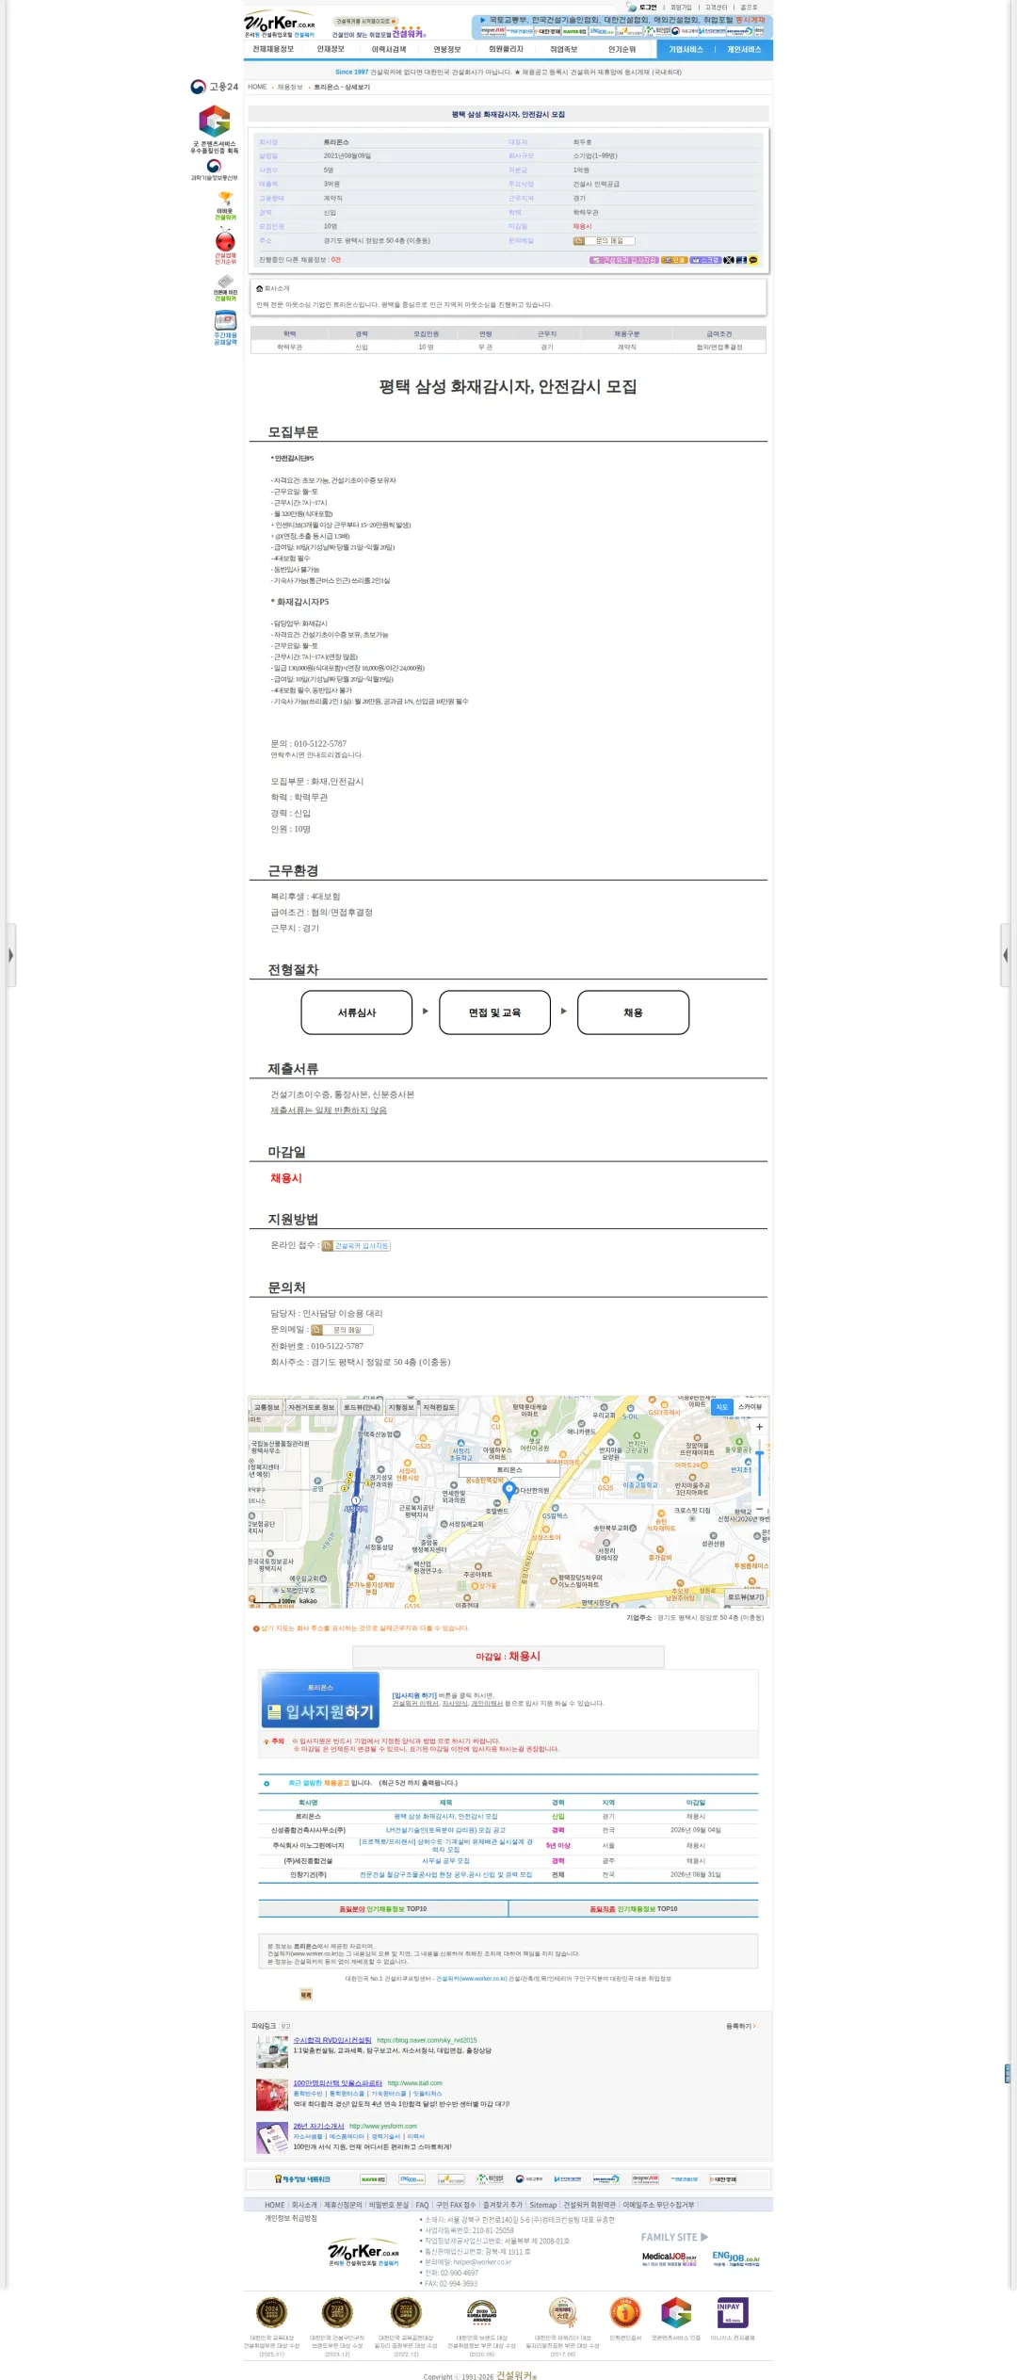Click the 언론에 비친 건설워커 icon

225,288
